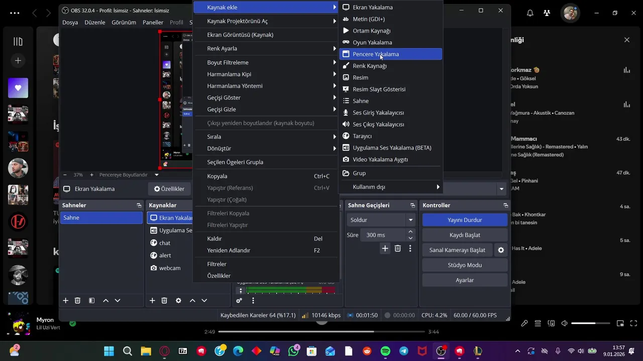Screen dimensions: 643x361
Task: Add source with plus icon in Kaynaklar
Action: click(152, 301)
